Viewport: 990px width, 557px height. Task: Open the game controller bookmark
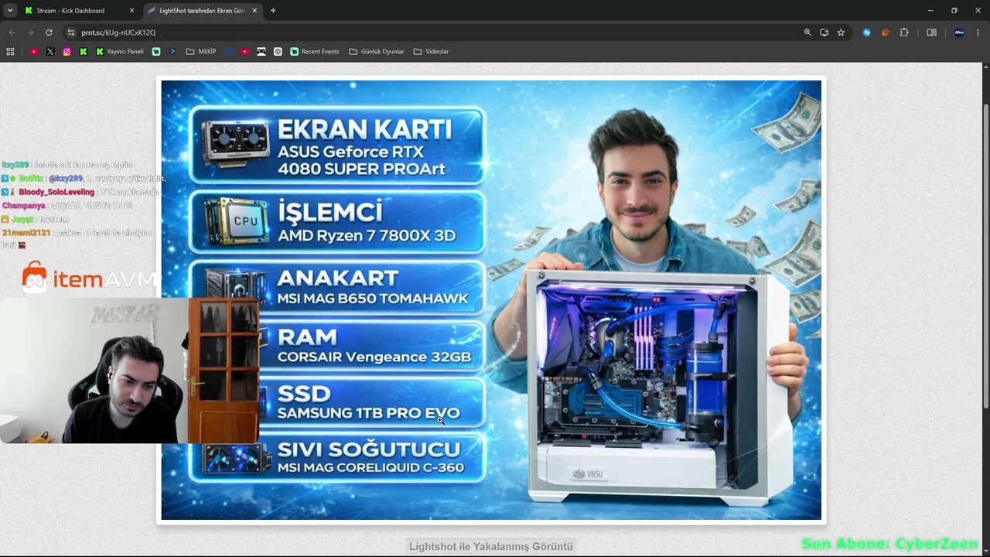pyautogui.click(x=261, y=52)
